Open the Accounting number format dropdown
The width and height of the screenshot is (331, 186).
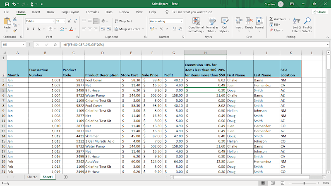click(181, 21)
